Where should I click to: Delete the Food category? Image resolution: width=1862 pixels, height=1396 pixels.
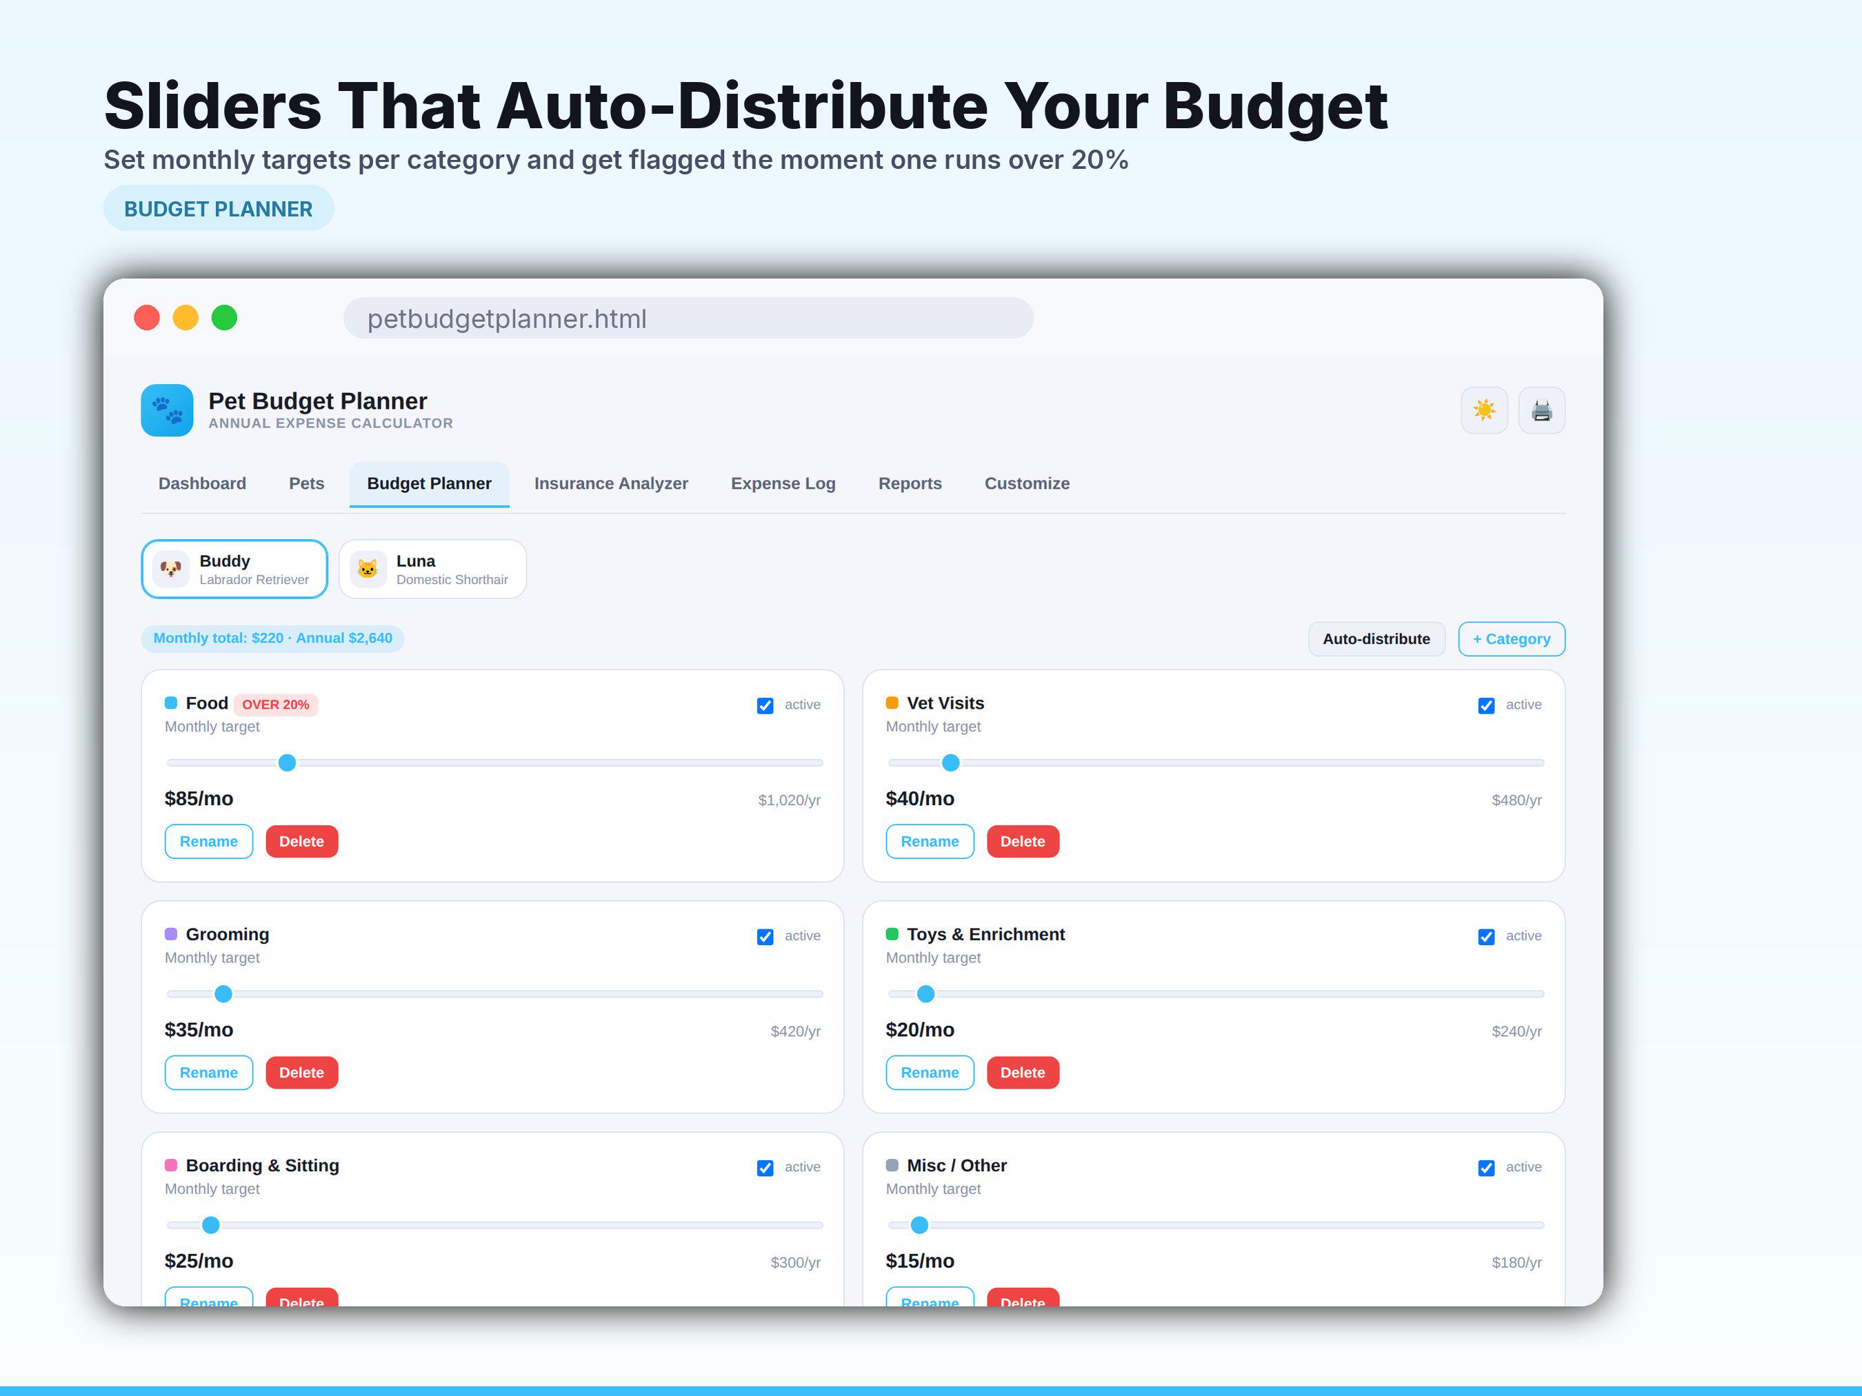click(301, 842)
